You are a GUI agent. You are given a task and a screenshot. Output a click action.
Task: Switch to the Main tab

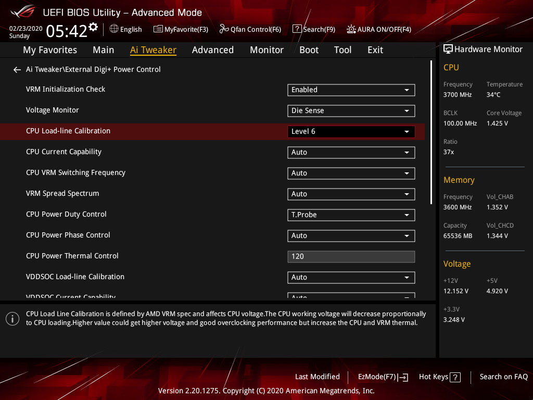point(104,50)
